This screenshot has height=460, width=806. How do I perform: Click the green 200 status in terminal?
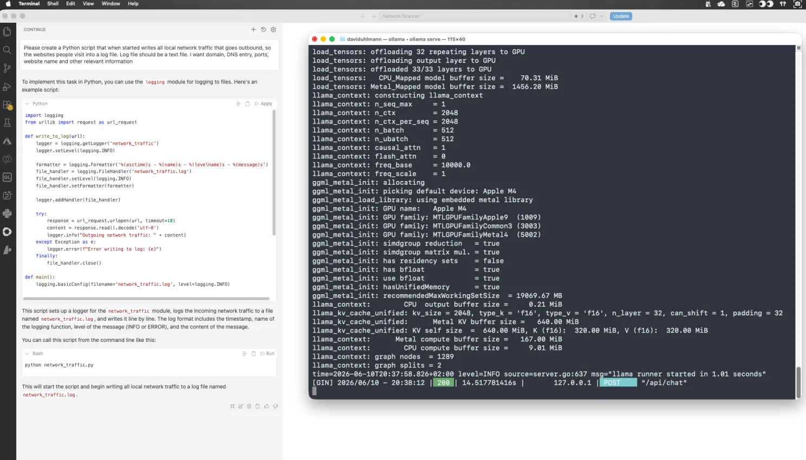coord(444,383)
